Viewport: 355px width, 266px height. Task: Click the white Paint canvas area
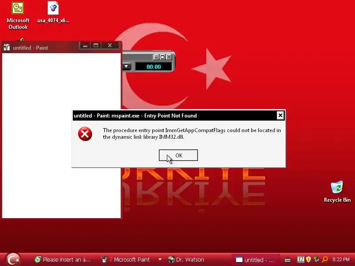[61, 136]
